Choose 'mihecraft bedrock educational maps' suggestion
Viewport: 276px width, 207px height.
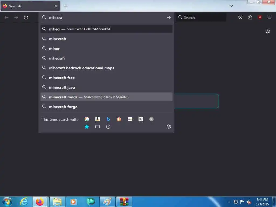[x=106, y=68]
